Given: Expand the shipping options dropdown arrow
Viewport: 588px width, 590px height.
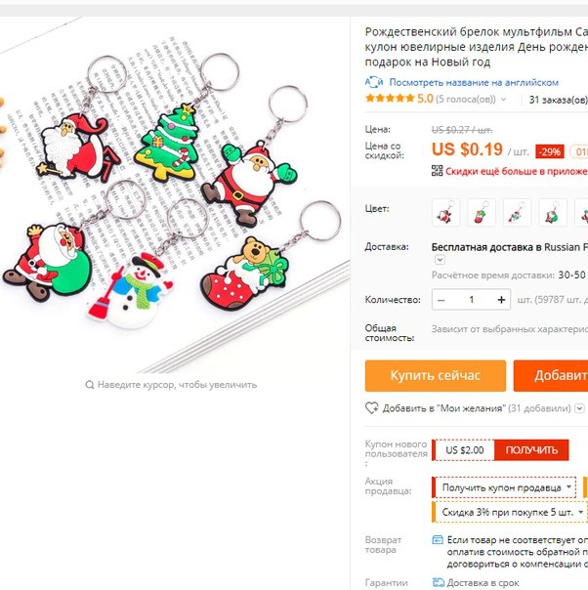Looking at the screenshot, I should tap(440, 260).
